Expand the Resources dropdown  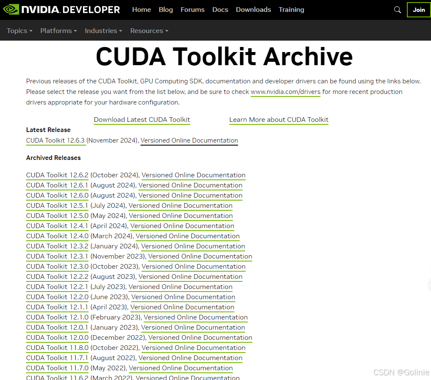coord(149,31)
